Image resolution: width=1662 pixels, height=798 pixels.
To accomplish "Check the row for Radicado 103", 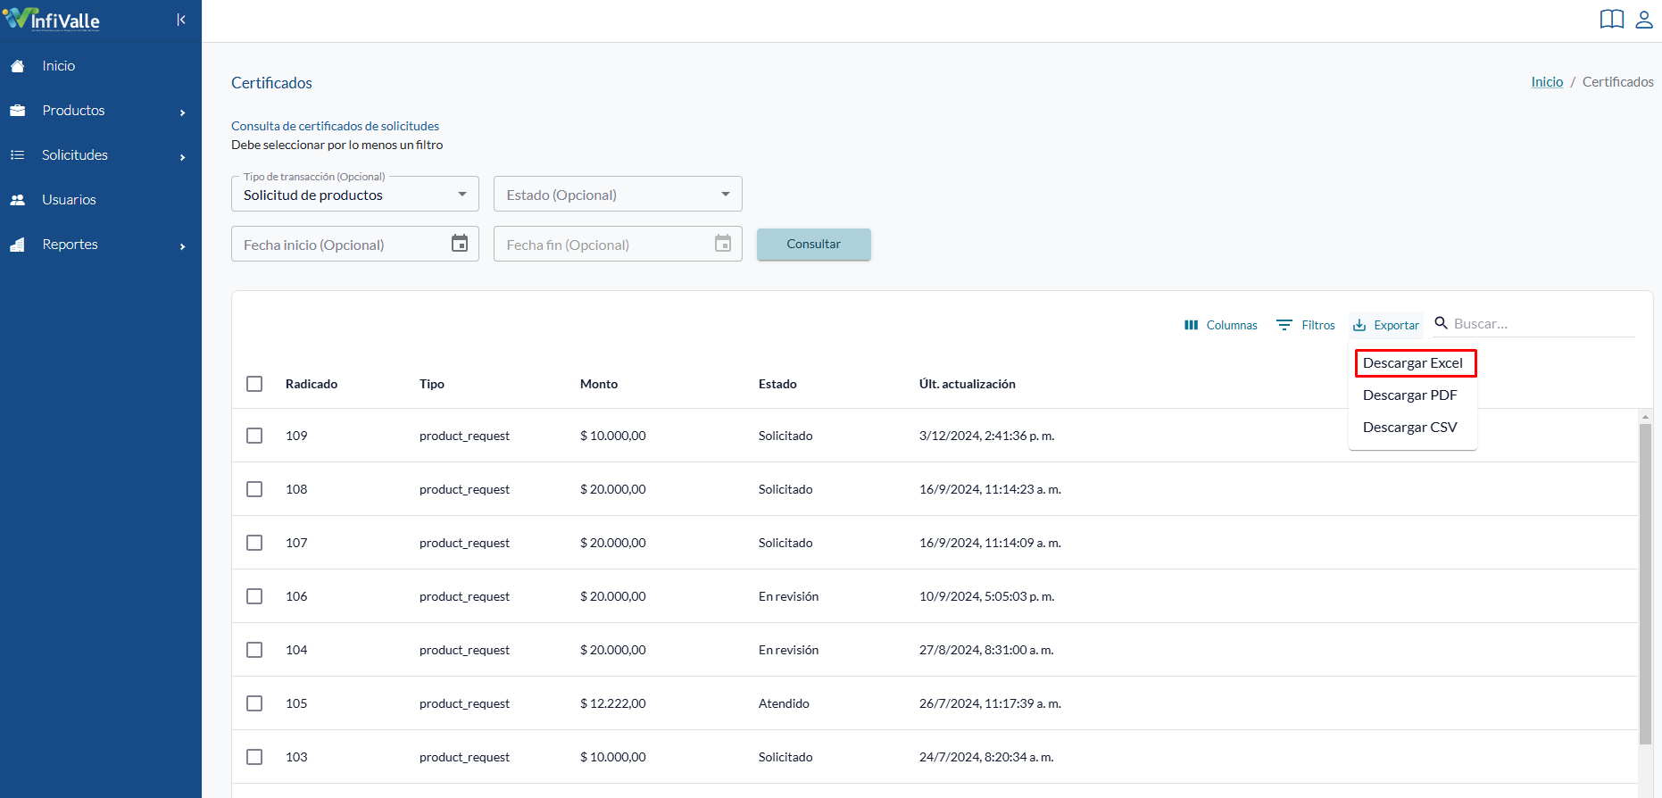I will [254, 757].
